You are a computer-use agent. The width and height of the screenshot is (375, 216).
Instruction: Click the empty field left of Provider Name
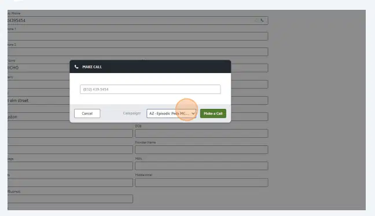pos(70,150)
